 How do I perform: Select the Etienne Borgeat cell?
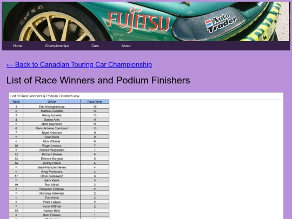(51, 158)
